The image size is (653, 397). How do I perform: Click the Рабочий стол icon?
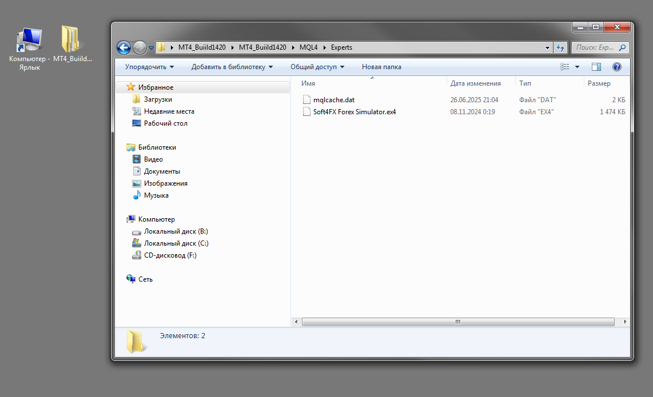(137, 123)
